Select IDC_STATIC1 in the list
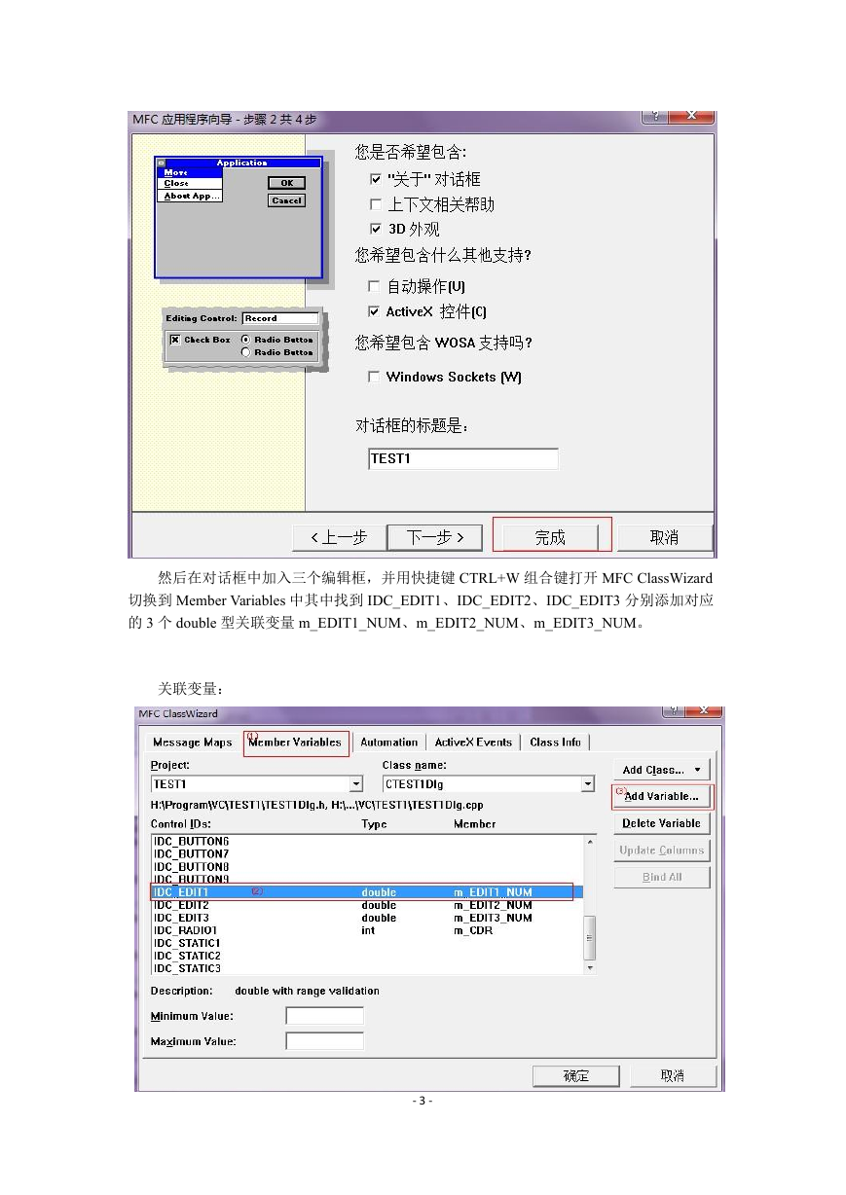The height and width of the screenshot is (1195, 846). (x=188, y=943)
